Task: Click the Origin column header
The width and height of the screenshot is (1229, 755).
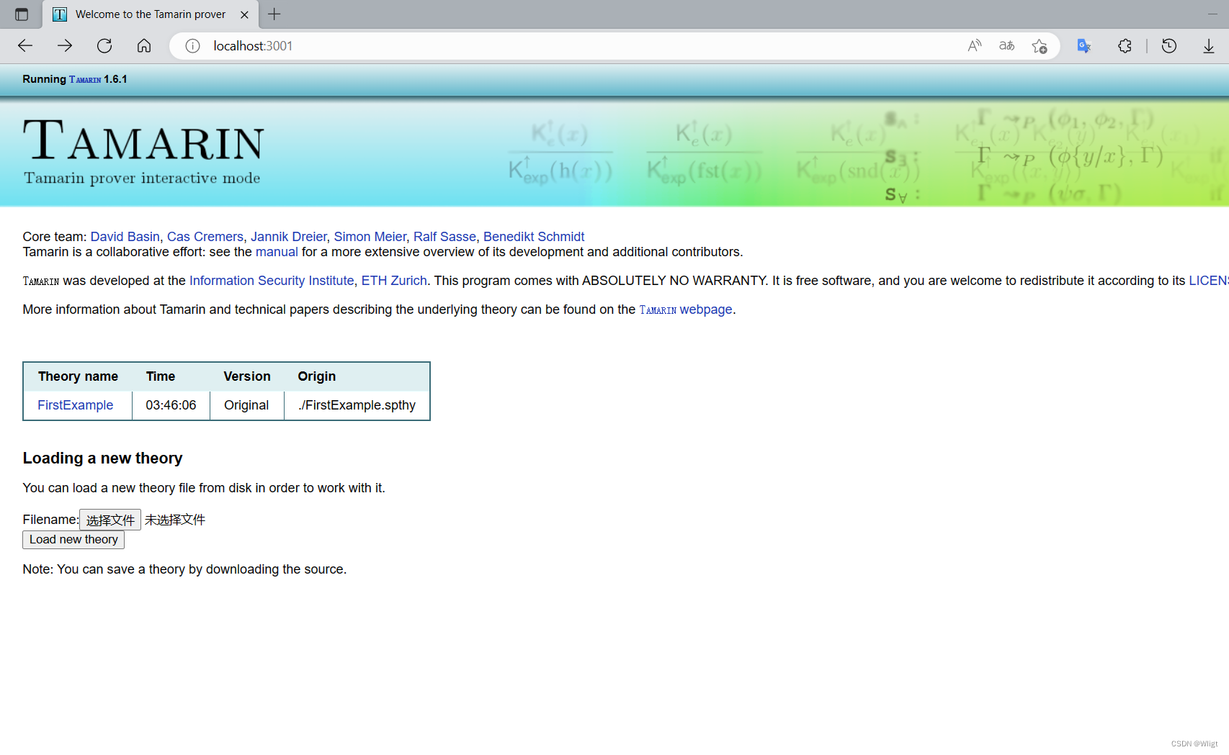Action: pyautogui.click(x=317, y=376)
